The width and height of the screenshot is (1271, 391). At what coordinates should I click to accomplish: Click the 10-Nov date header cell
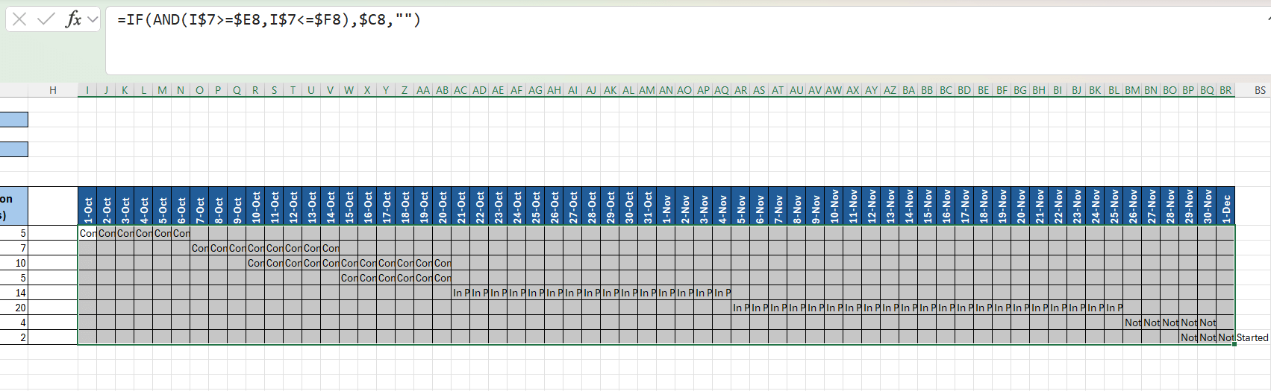coord(834,206)
